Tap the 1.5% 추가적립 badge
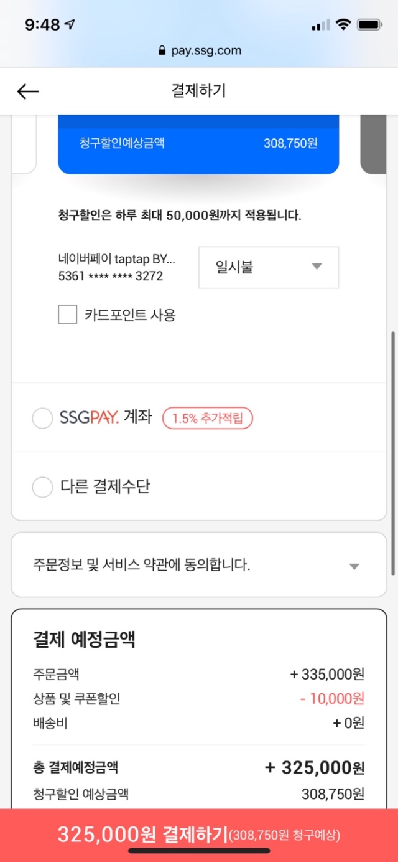Screen dimensions: 398x862 [x=208, y=419]
